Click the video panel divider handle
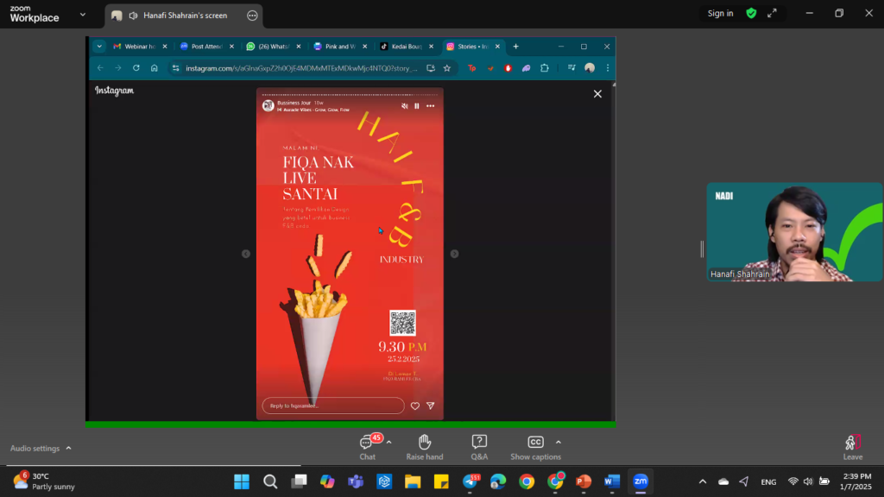This screenshot has width=884, height=497. coord(702,249)
